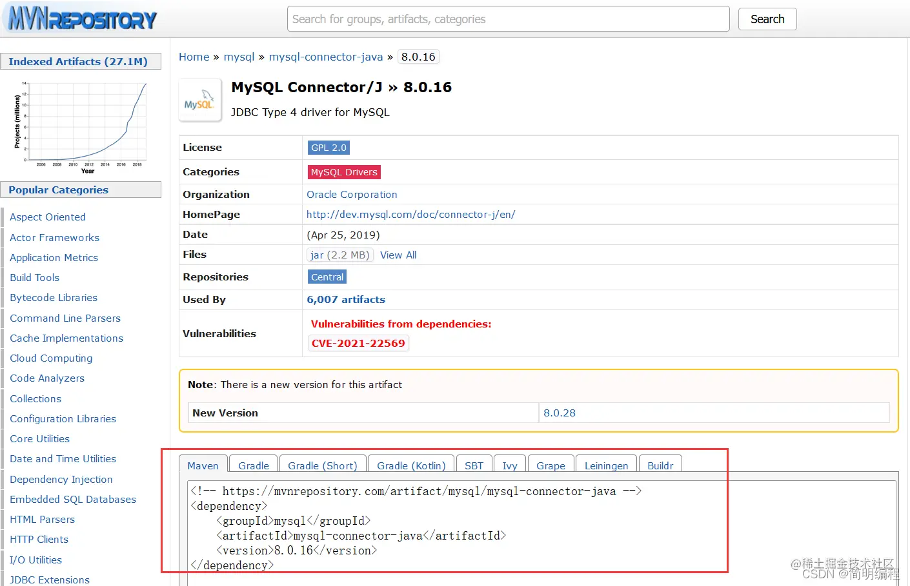Viewport: 910px width, 586px height.
Task: Open the Date and Time Utilities category
Action: 63,459
